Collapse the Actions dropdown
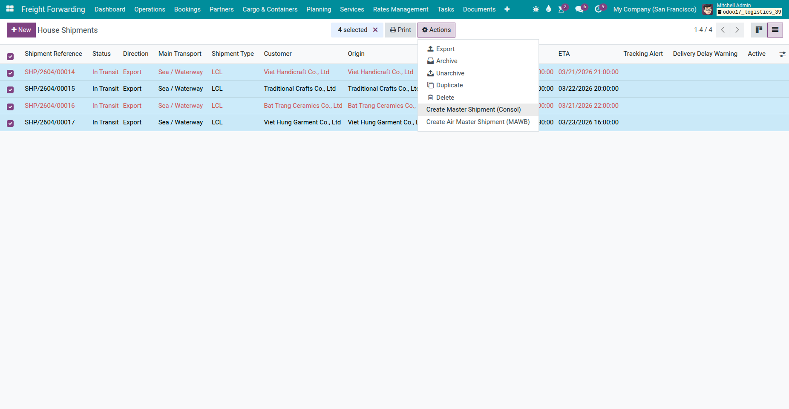Viewport: 789px width, 409px height. pyautogui.click(x=436, y=30)
